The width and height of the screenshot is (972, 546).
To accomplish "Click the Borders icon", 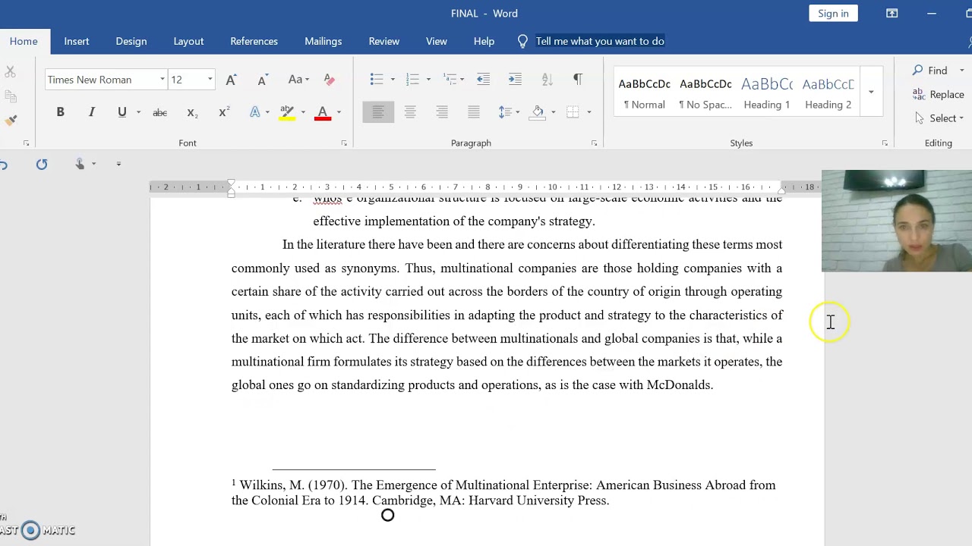I will [573, 112].
